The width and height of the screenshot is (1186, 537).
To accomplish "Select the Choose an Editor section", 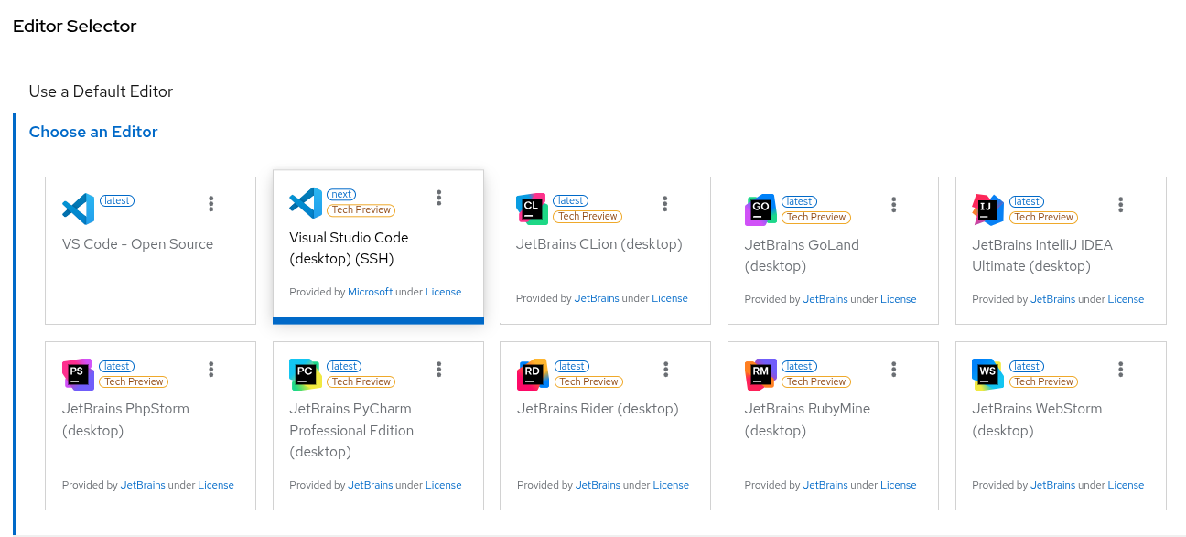I will [93, 132].
